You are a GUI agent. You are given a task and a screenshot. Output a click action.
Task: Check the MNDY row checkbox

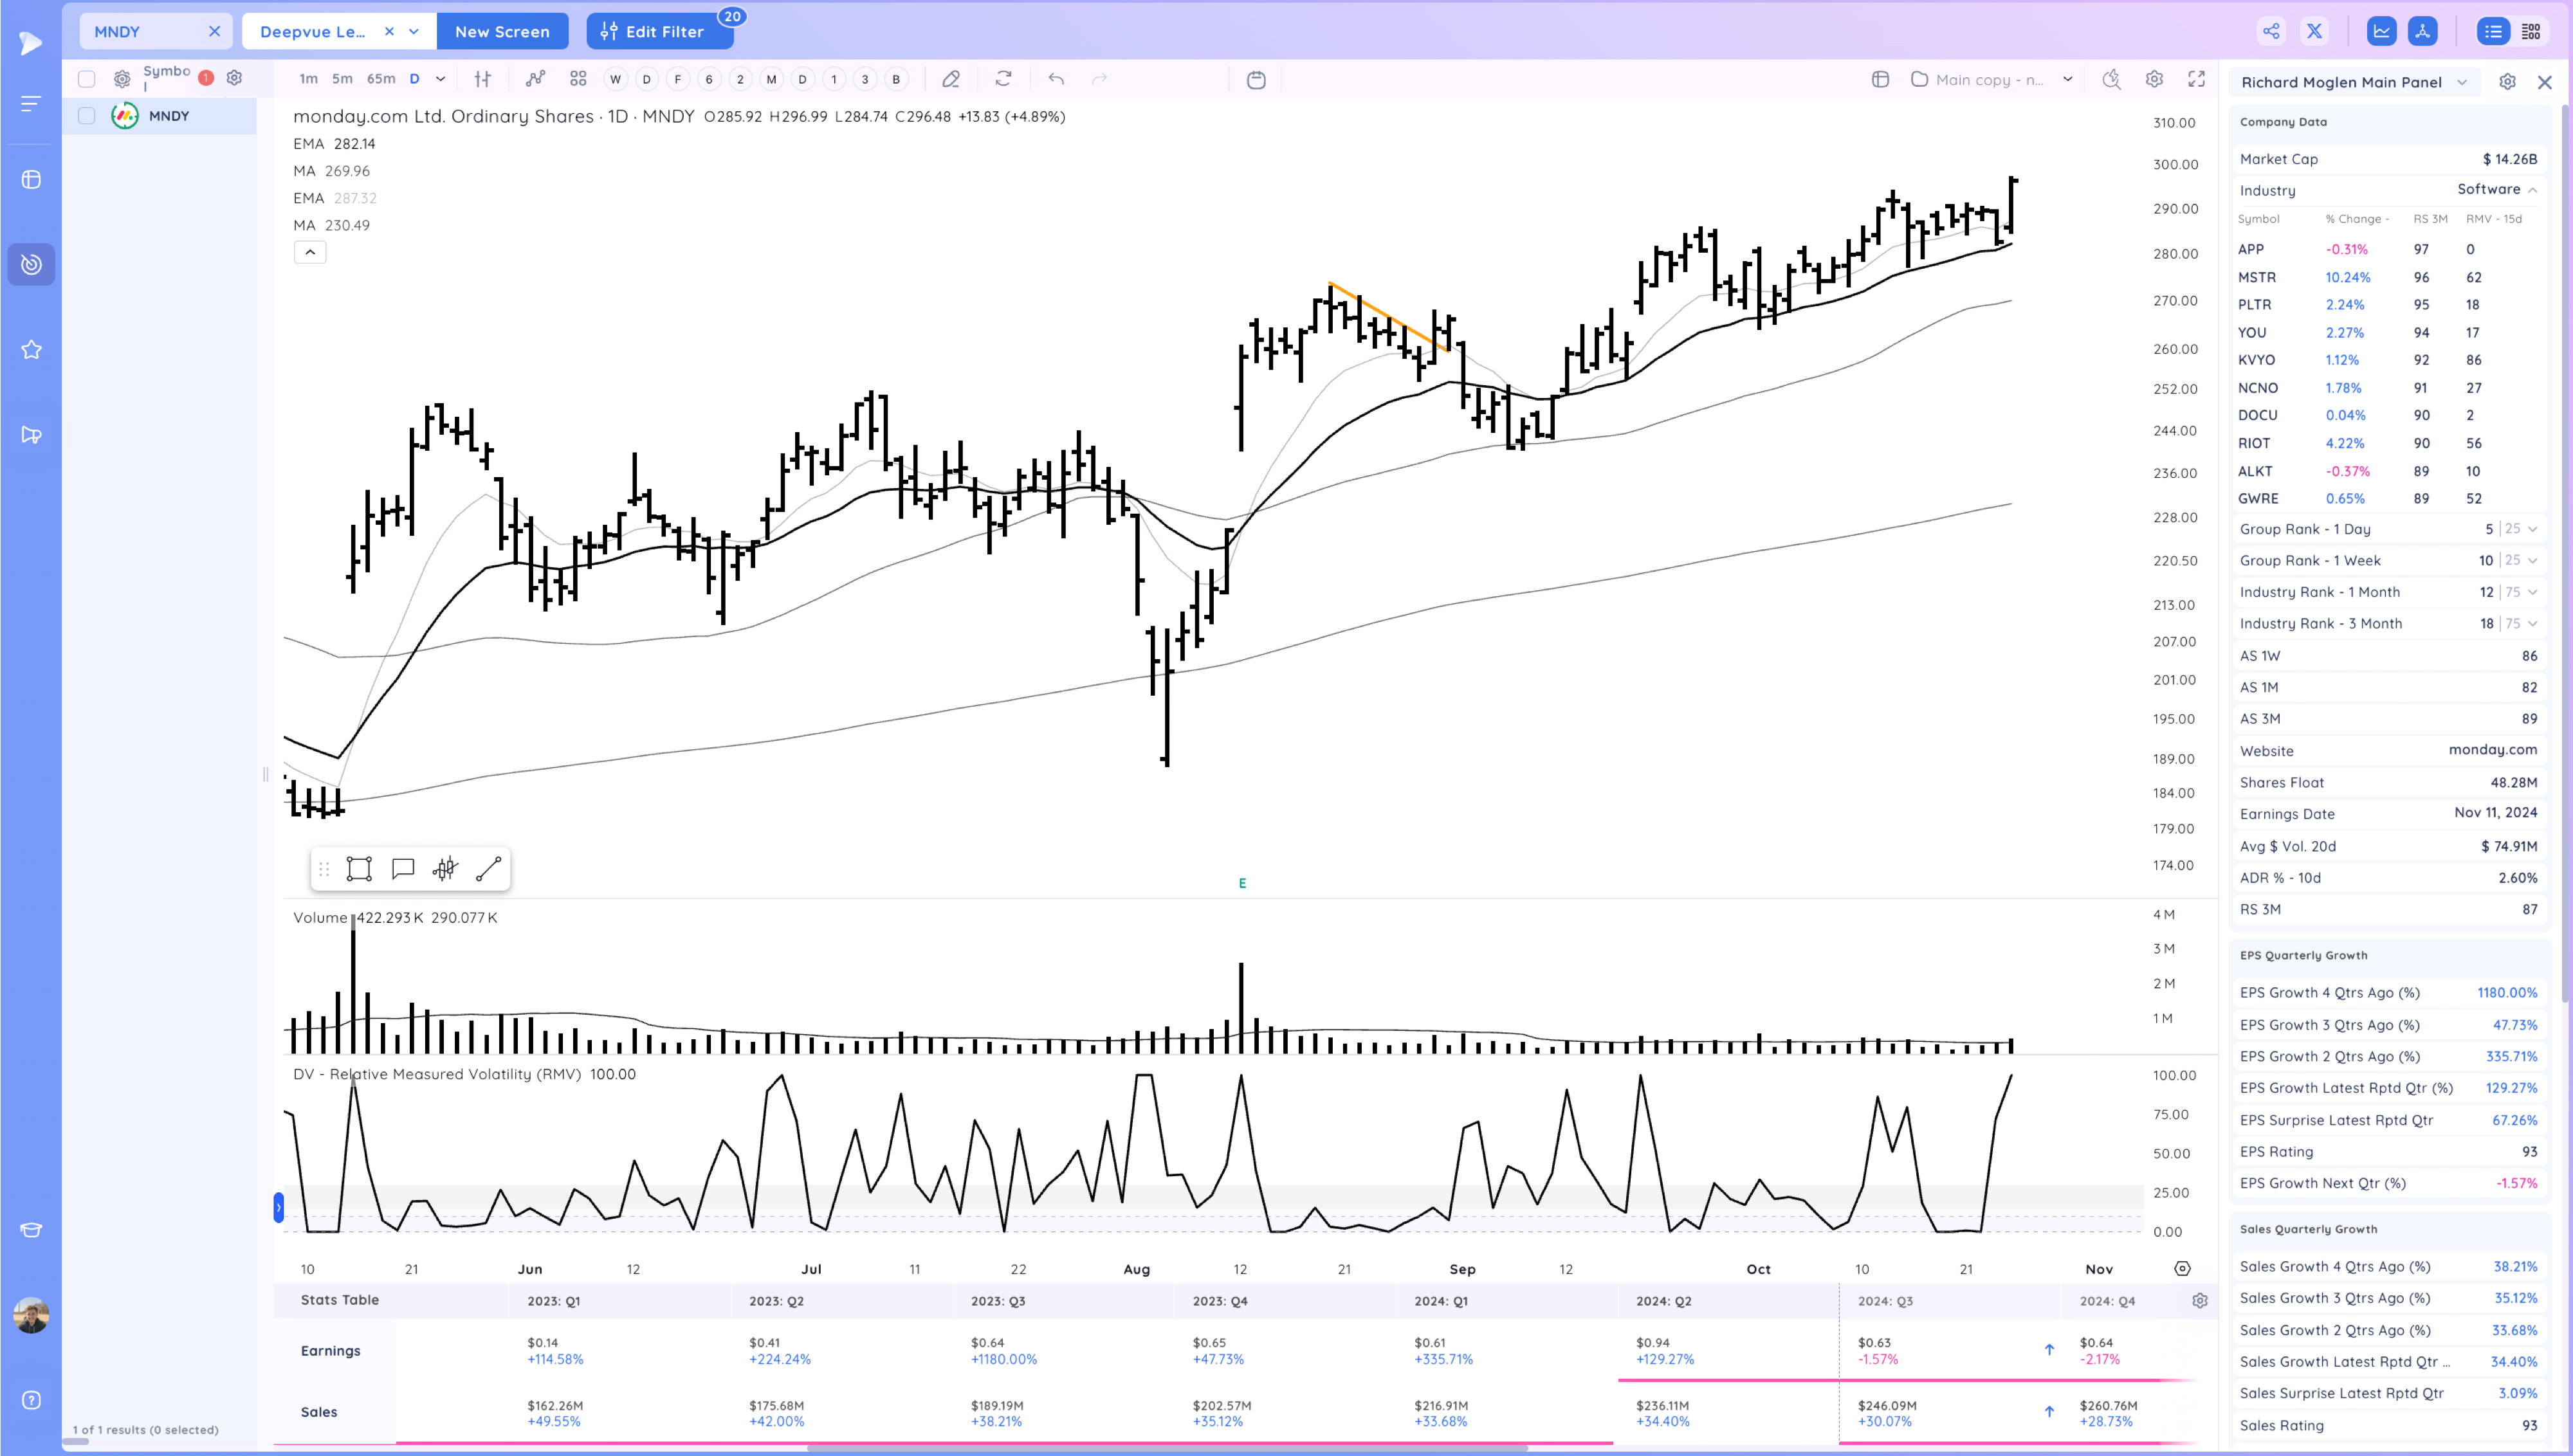pyautogui.click(x=87, y=116)
